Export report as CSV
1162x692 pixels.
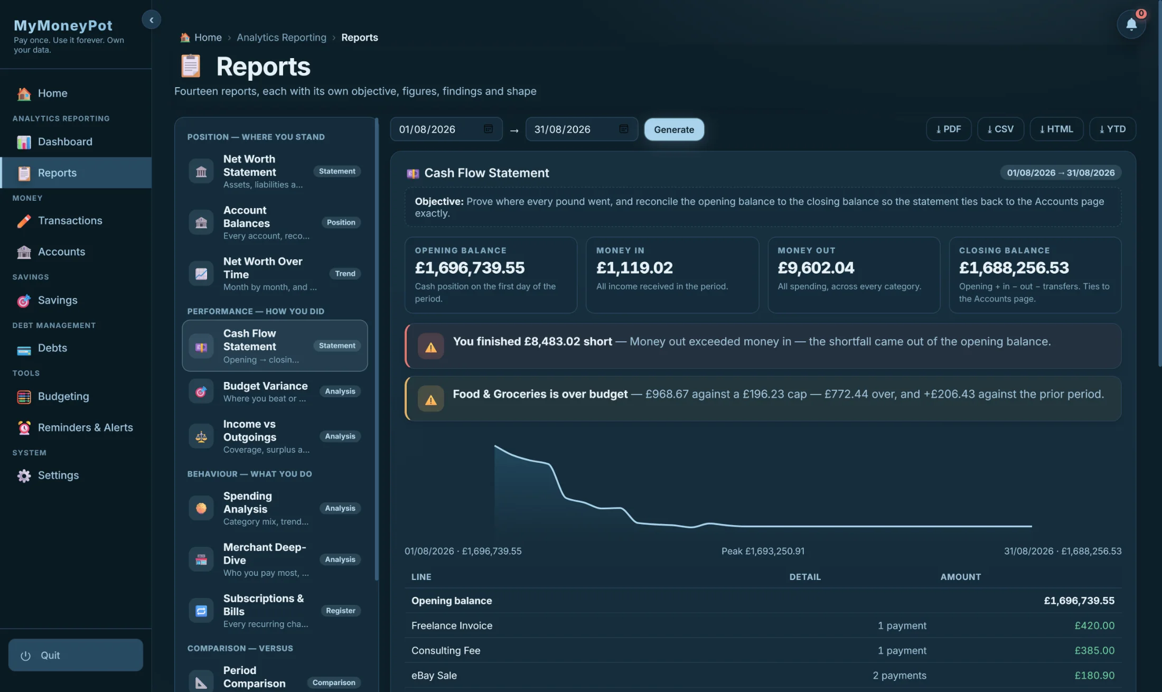pos(1000,129)
